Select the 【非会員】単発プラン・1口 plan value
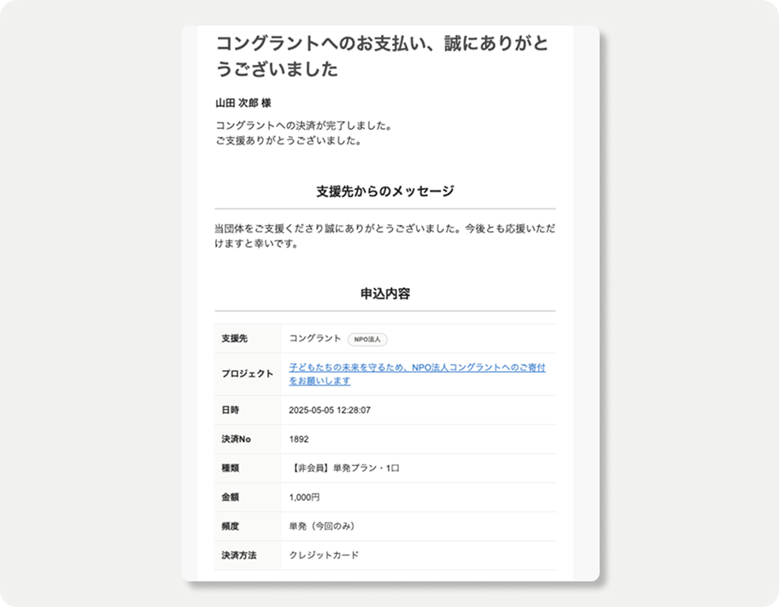Screen dimensions: 779x607 344,469
